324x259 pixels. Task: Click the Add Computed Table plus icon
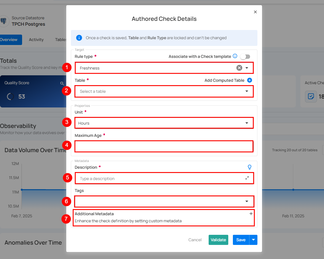[249, 80]
